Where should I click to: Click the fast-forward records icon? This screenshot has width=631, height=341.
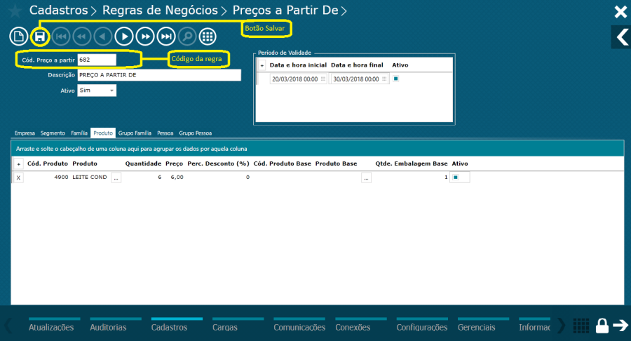(x=145, y=36)
